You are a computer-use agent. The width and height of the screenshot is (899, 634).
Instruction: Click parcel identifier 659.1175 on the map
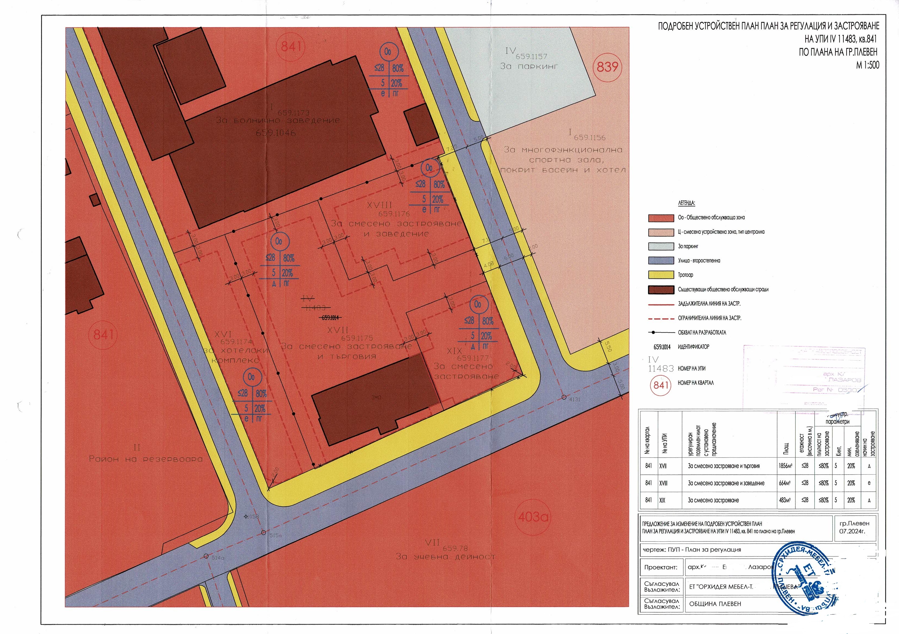pos(357,338)
